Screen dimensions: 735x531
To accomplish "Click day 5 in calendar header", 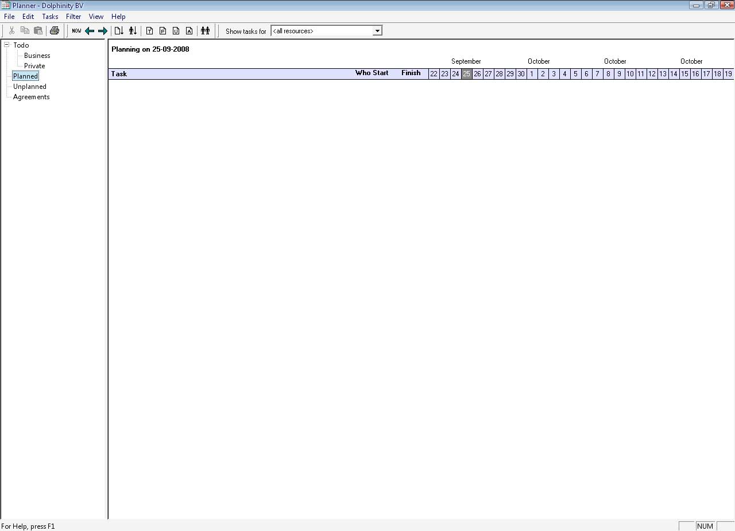I will (x=575, y=74).
